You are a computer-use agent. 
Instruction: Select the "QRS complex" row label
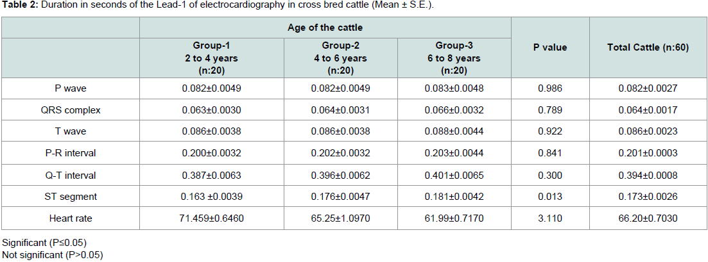click(x=71, y=110)
